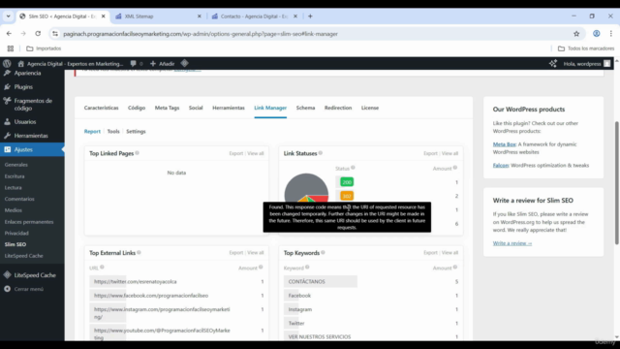
Task: Open the Falcon product link
Action: (501, 166)
